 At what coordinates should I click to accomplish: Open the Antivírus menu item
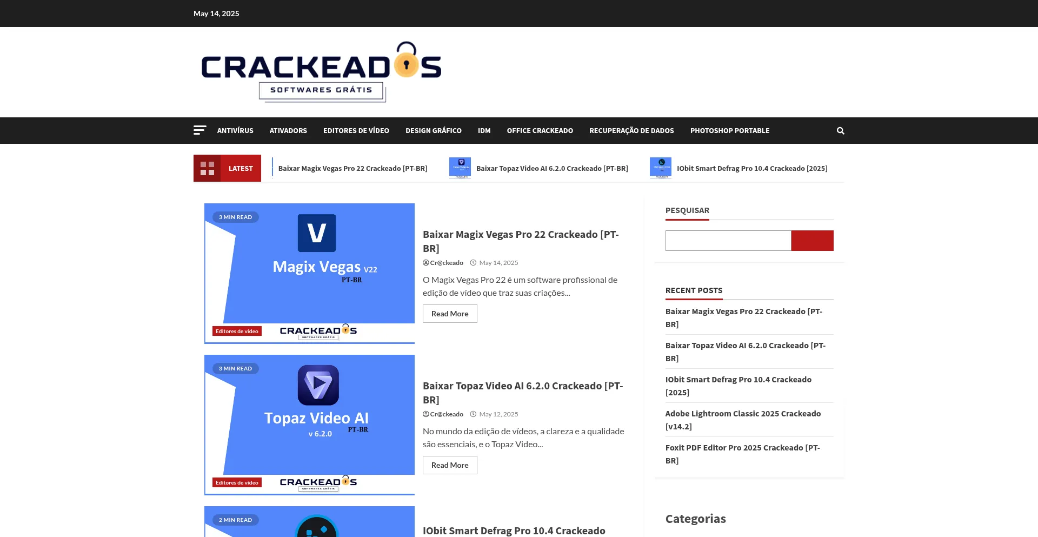click(235, 130)
